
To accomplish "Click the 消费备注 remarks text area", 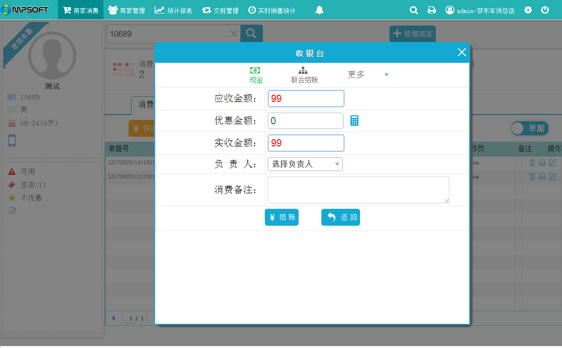I will click(x=358, y=189).
